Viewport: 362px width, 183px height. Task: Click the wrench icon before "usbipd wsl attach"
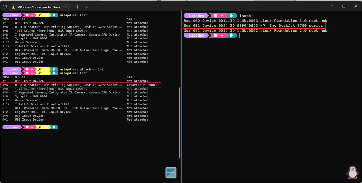(40, 70)
